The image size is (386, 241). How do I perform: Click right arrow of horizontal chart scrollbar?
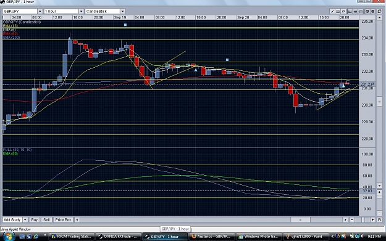point(345,220)
